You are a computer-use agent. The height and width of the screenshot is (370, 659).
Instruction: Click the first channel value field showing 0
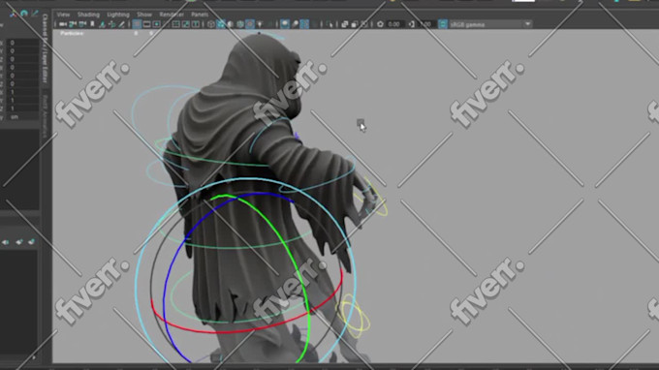point(23,43)
